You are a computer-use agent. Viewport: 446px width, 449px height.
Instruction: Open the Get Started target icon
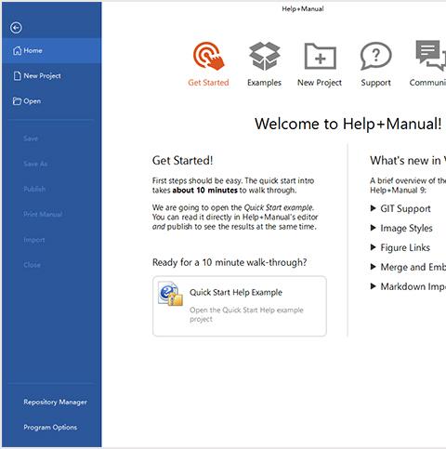[208, 56]
